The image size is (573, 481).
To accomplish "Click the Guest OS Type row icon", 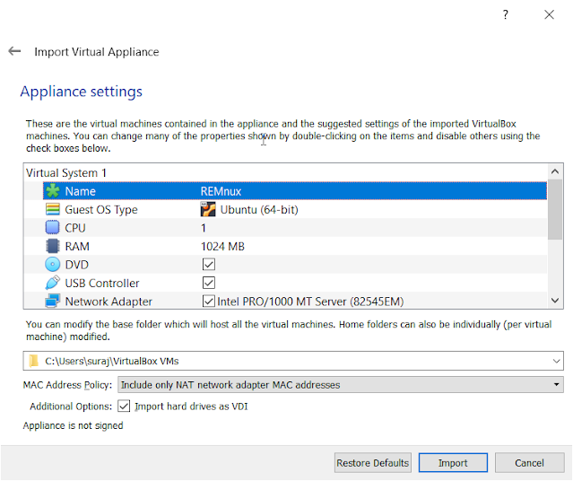I will click(52, 210).
